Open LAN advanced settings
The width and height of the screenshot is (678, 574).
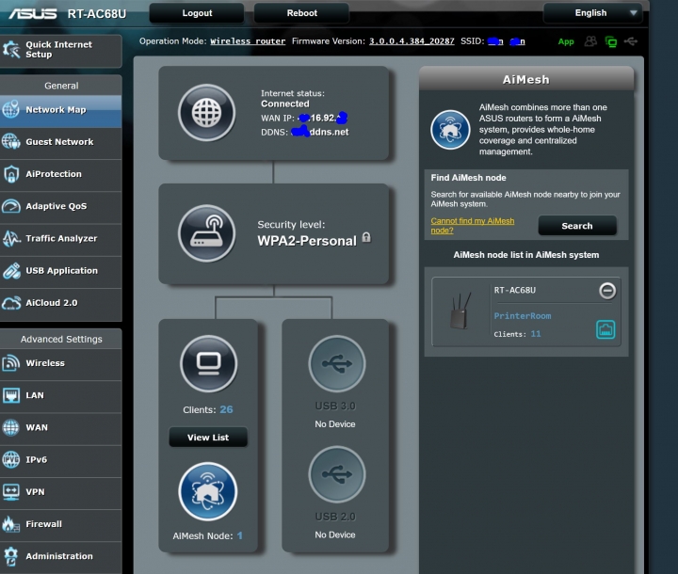[x=60, y=395]
